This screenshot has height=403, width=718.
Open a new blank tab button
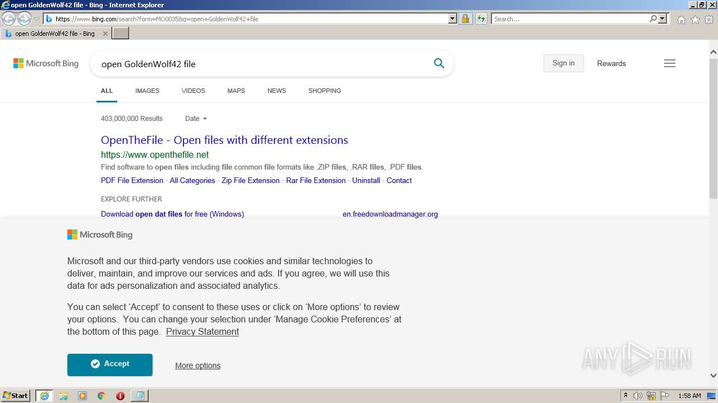click(x=121, y=34)
